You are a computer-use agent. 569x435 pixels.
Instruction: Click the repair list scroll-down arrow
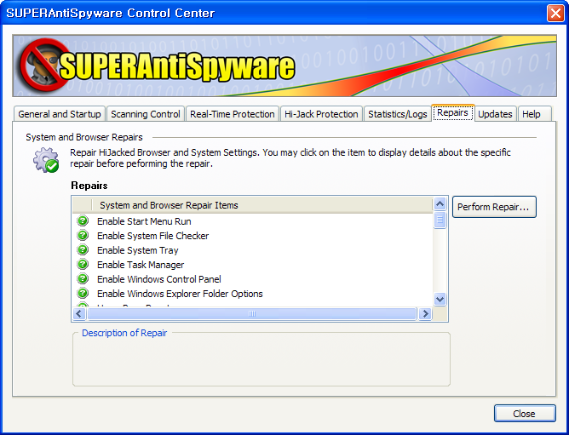pyautogui.click(x=440, y=300)
